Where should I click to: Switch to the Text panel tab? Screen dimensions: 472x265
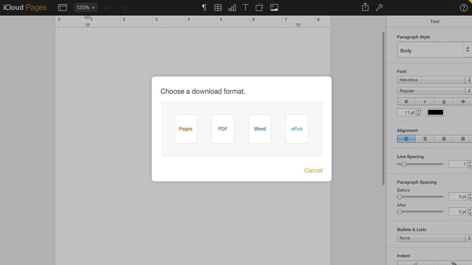[x=435, y=21]
